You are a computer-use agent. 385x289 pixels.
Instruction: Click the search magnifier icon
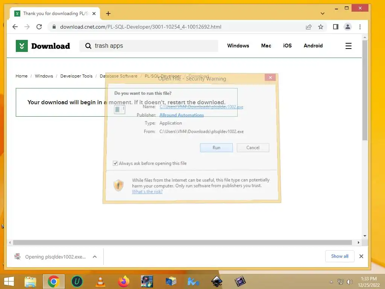(88, 46)
